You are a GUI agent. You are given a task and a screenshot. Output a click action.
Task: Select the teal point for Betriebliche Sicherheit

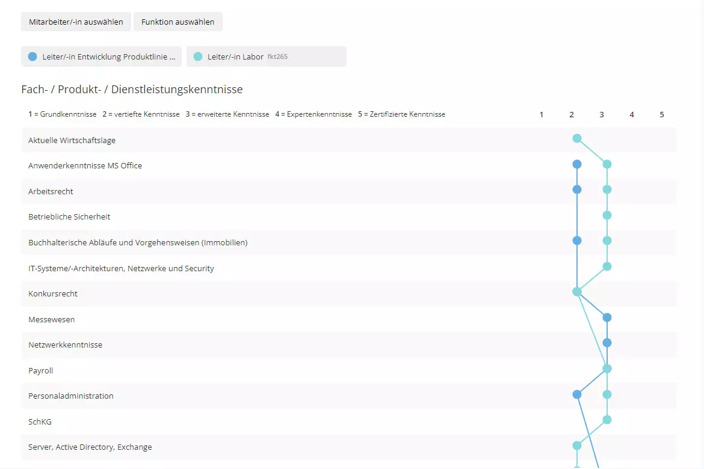coord(607,215)
